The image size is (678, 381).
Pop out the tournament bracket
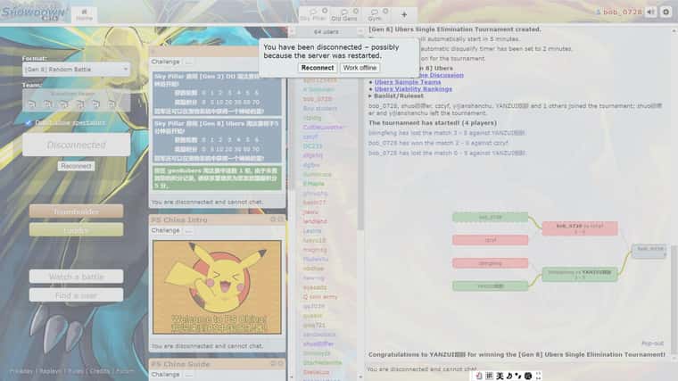(652, 343)
